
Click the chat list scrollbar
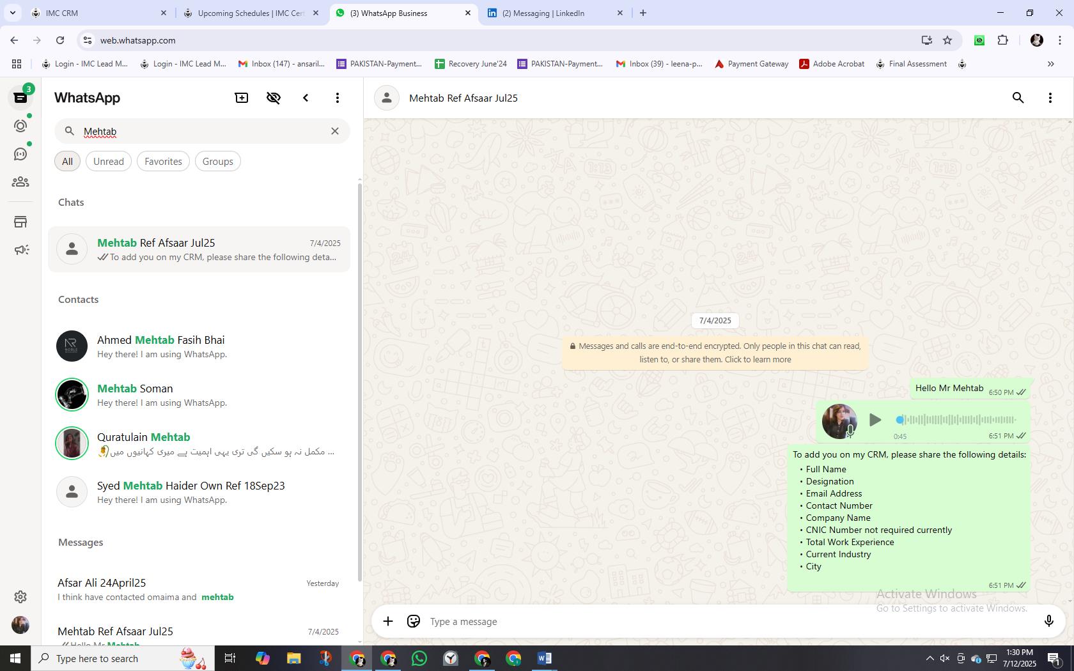(x=360, y=382)
